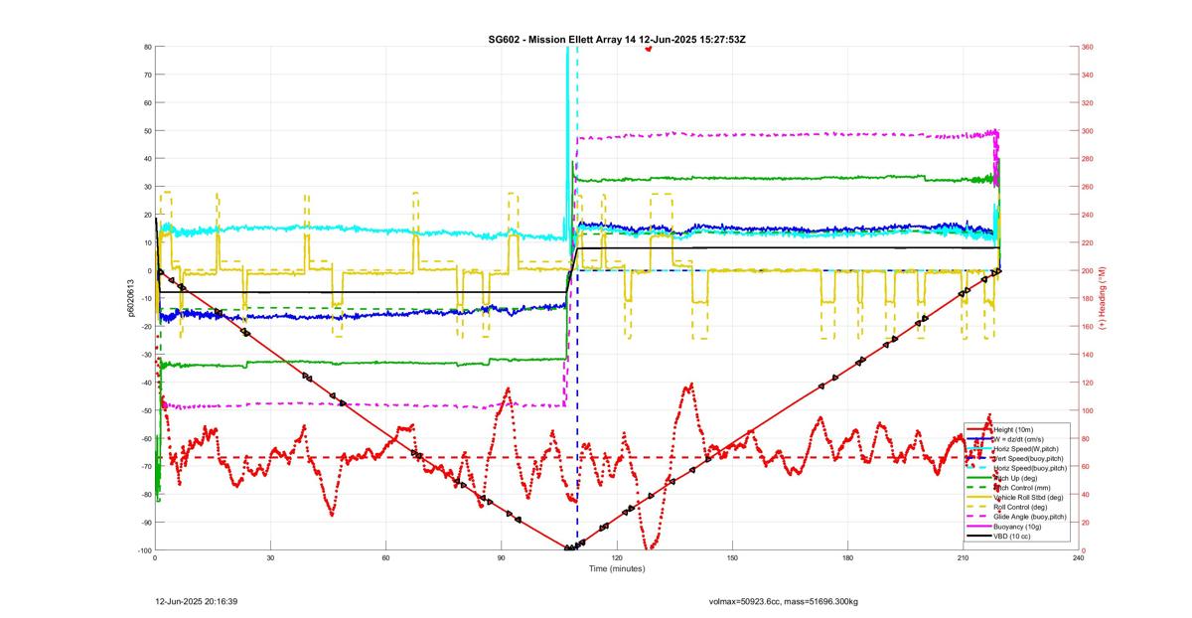Viewport: 1192px width, 618px height.
Task: Select the 'Pitch Control (mm)' legend entry
Action: (1022, 488)
